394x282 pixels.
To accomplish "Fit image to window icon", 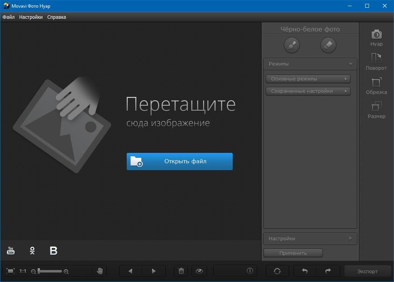I will click(10, 271).
